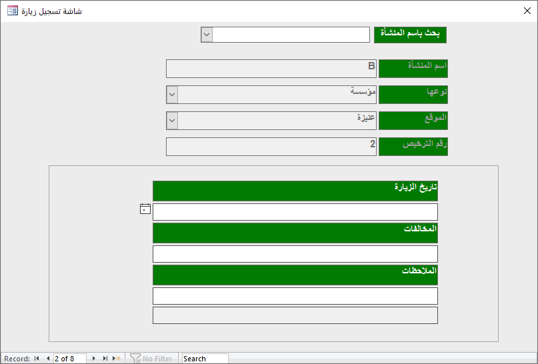This screenshot has width=538, height=364.
Task: Click the المخالفات header label
Action: [295, 233]
